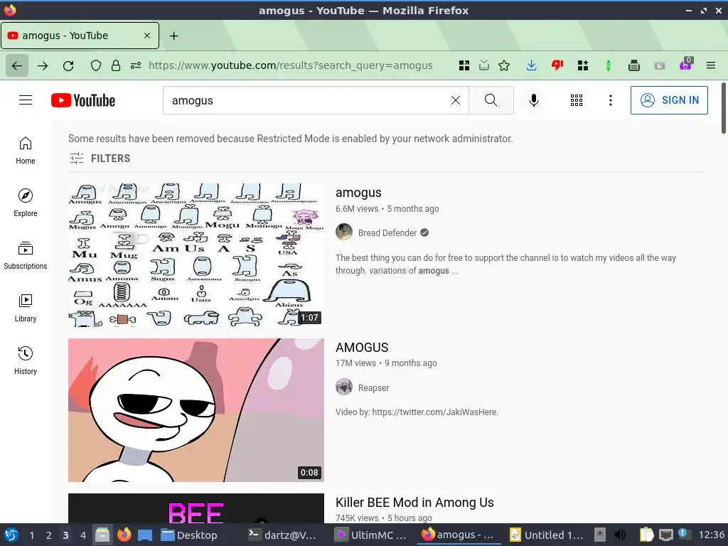
Task: Open the Firefox downloads panel
Action: (x=532, y=65)
